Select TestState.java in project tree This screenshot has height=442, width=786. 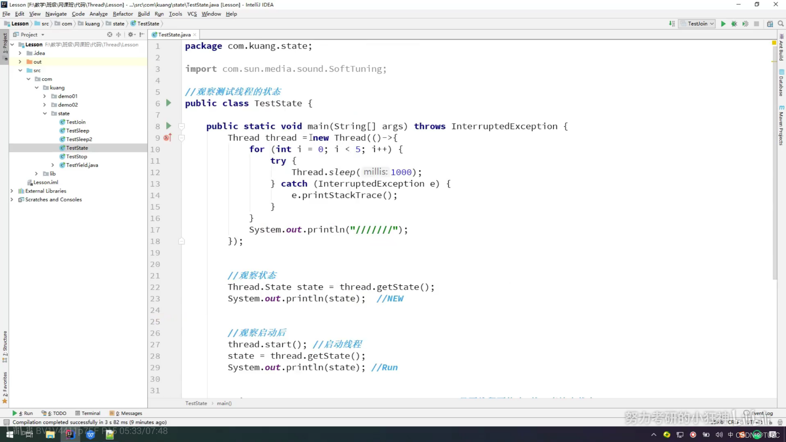tap(77, 147)
